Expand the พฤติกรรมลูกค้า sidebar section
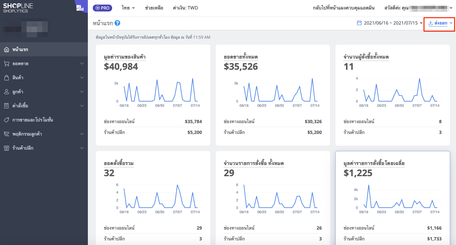456x245 pixels. click(44, 134)
